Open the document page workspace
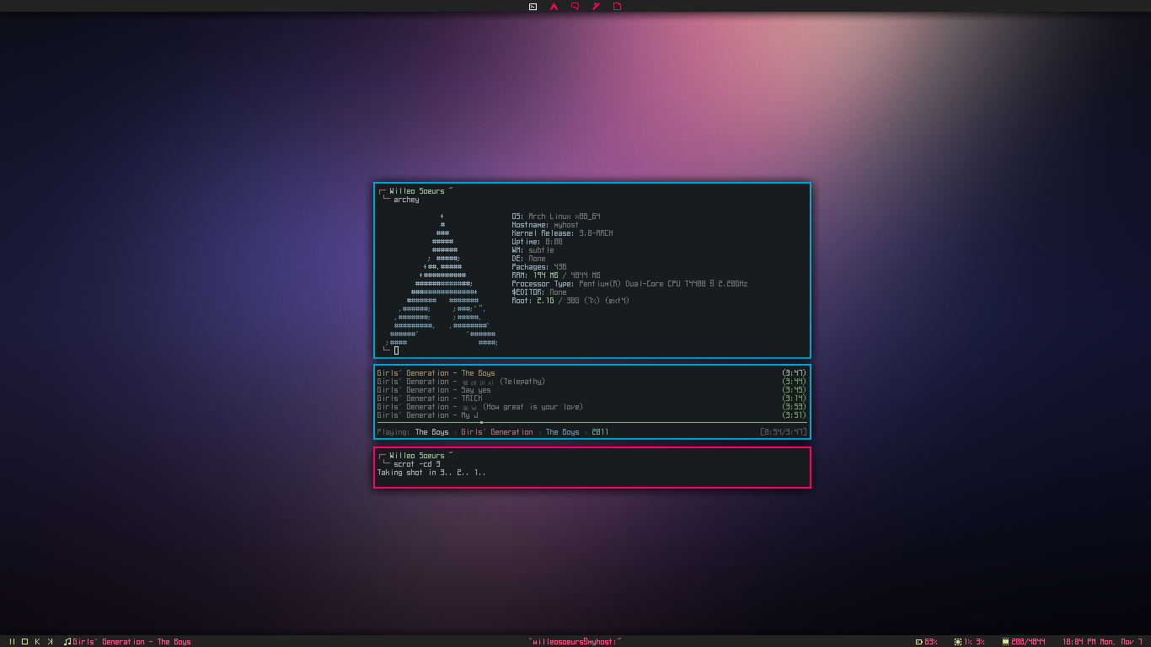The height and width of the screenshot is (647, 1151). [x=617, y=6]
